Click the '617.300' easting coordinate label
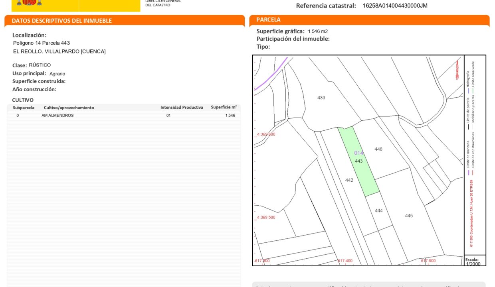 click(x=262, y=261)
